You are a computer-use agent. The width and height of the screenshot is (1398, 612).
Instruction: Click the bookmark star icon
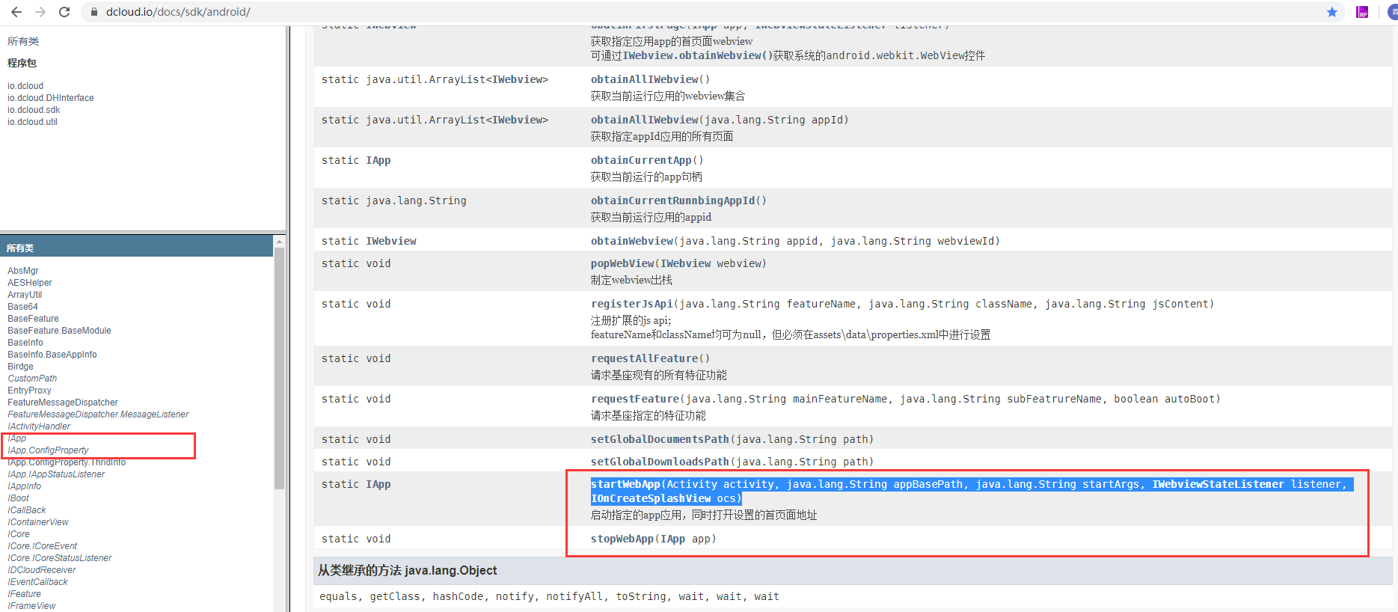(x=1331, y=12)
